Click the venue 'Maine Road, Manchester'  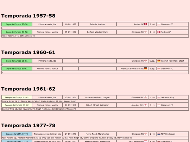pos(97,134)
